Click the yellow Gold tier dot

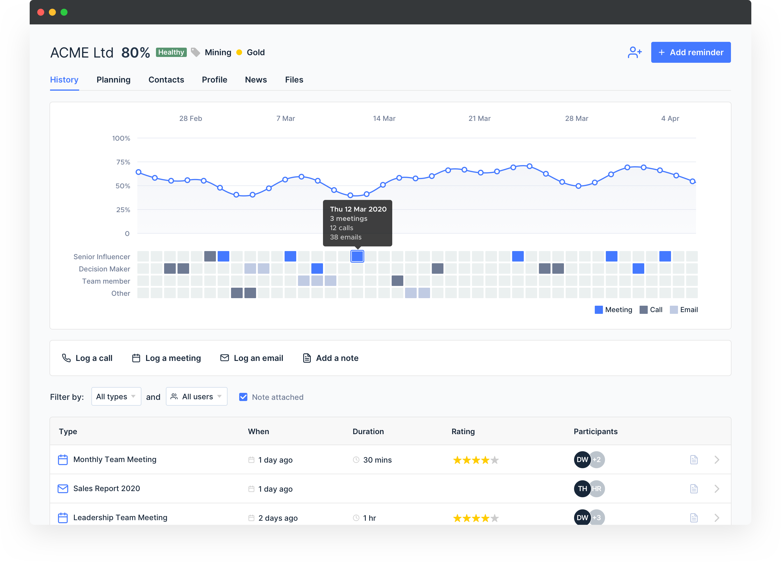(239, 52)
